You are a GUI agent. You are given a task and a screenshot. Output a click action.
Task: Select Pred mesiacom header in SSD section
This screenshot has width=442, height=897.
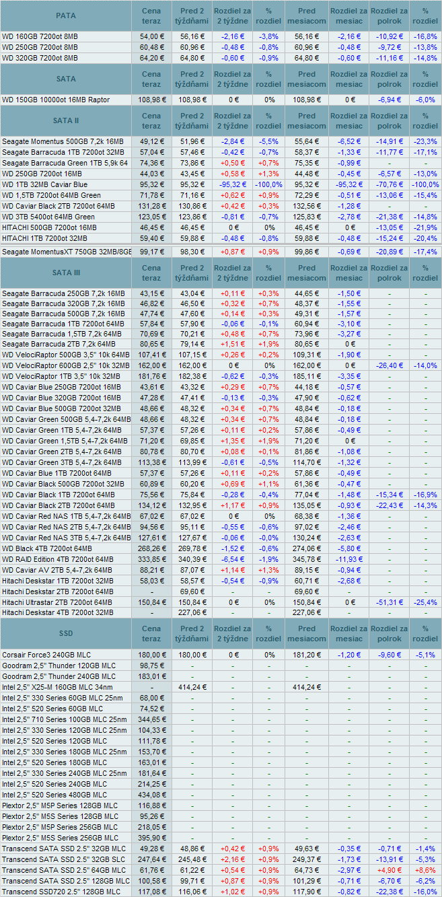(306, 634)
